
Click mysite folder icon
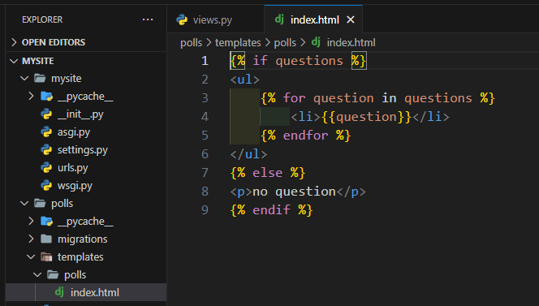[x=40, y=78]
